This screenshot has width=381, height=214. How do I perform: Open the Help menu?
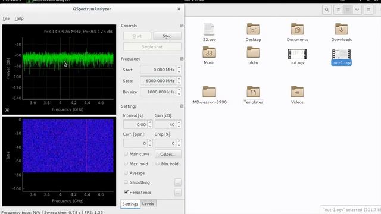(19, 18)
